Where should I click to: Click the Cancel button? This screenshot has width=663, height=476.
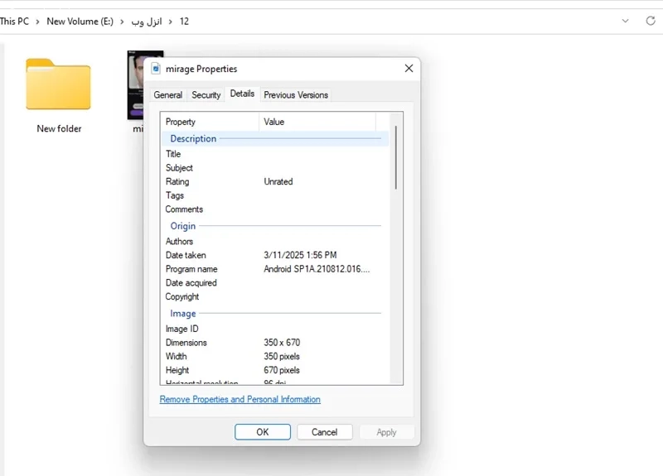(324, 431)
